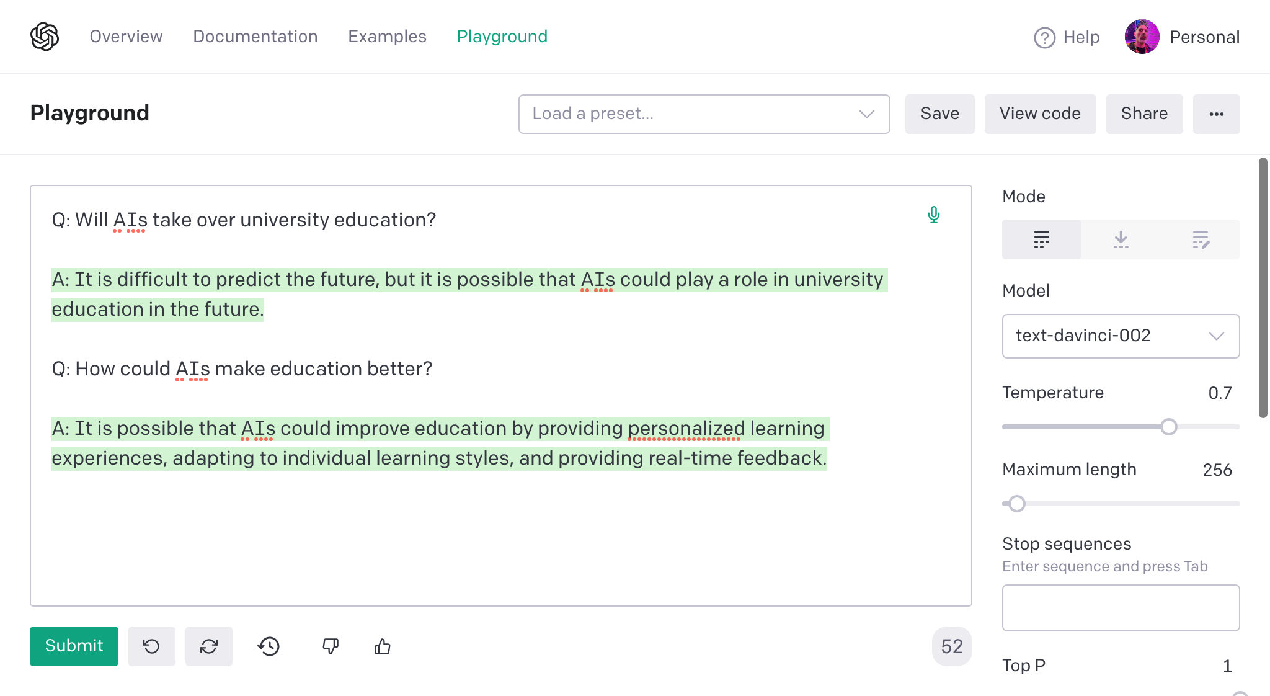
Task: Switch to Edit mode
Action: [x=1200, y=239]
